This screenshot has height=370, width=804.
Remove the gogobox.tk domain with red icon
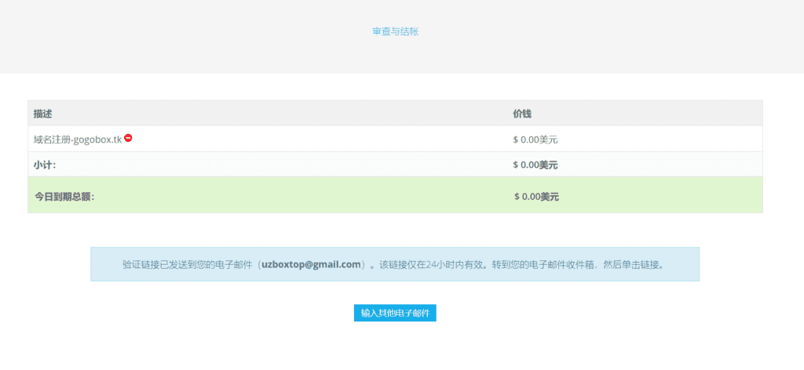(x=128, y=138)
